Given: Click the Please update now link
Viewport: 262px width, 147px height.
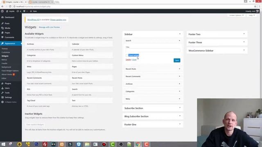Looking at the screenshot, I should (58, 20).
